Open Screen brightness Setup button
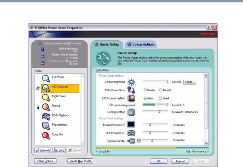243x167 pixels. coord(189,82)
